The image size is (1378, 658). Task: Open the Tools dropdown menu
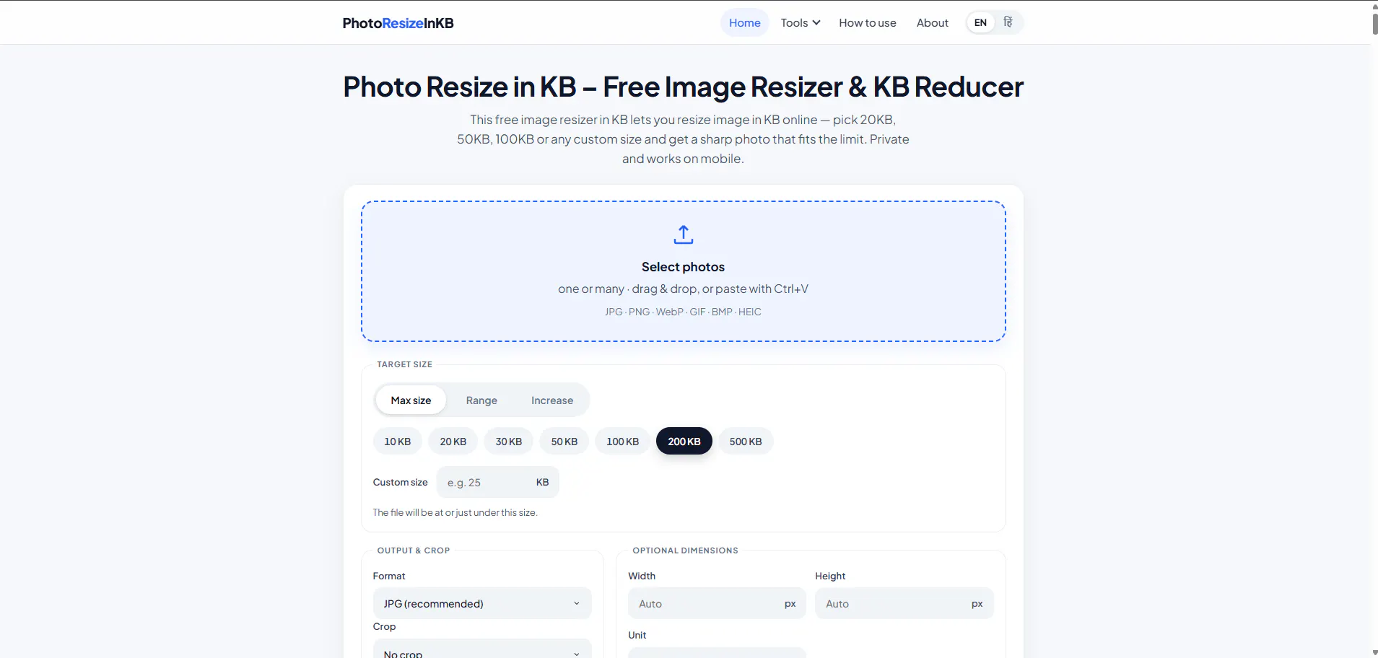[x=800, y=22]
